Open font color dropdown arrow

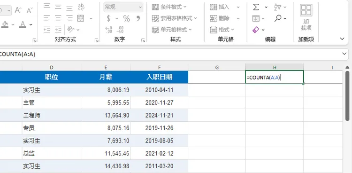31,24
